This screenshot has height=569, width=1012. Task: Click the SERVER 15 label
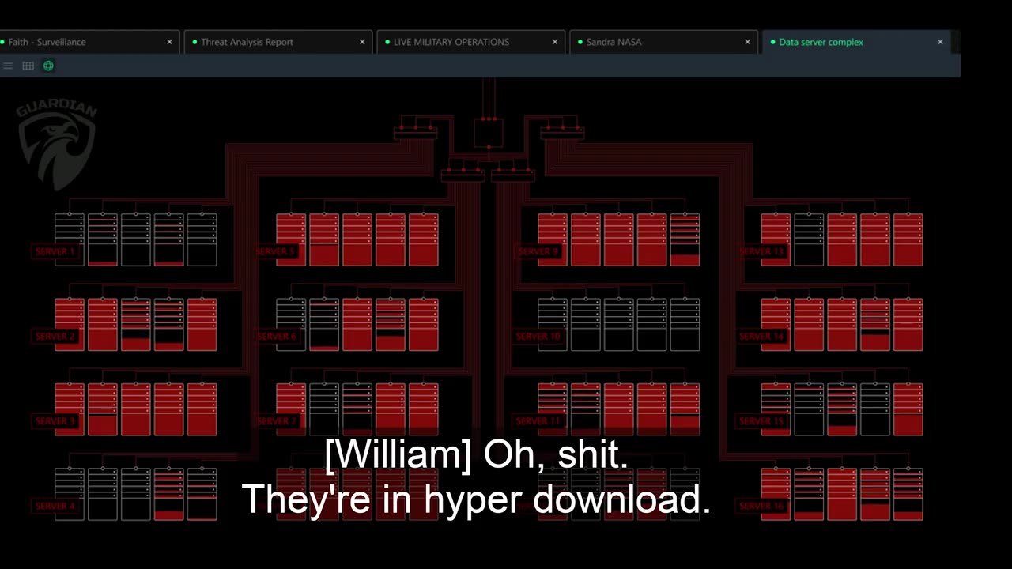761,420
